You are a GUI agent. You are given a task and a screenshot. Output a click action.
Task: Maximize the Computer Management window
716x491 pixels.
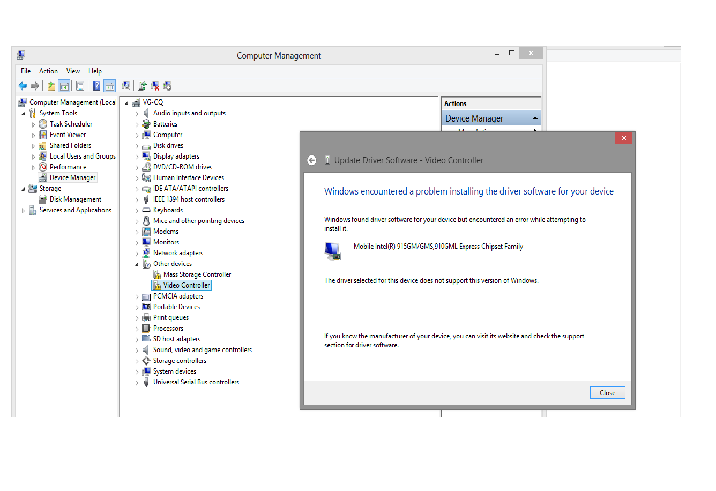coord(512,53)
